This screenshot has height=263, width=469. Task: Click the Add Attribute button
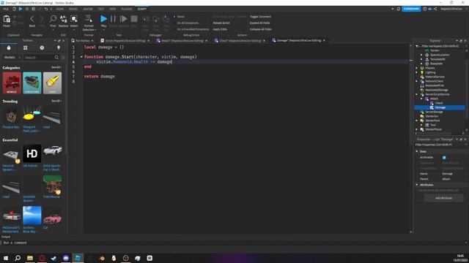pos(443,198)
